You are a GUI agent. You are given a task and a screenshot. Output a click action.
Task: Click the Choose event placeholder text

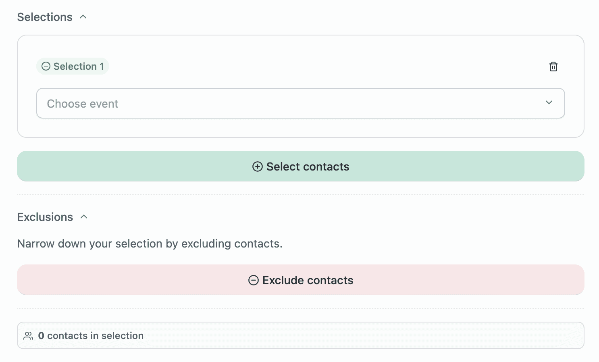pyautogui.click(x=83, y=104)
